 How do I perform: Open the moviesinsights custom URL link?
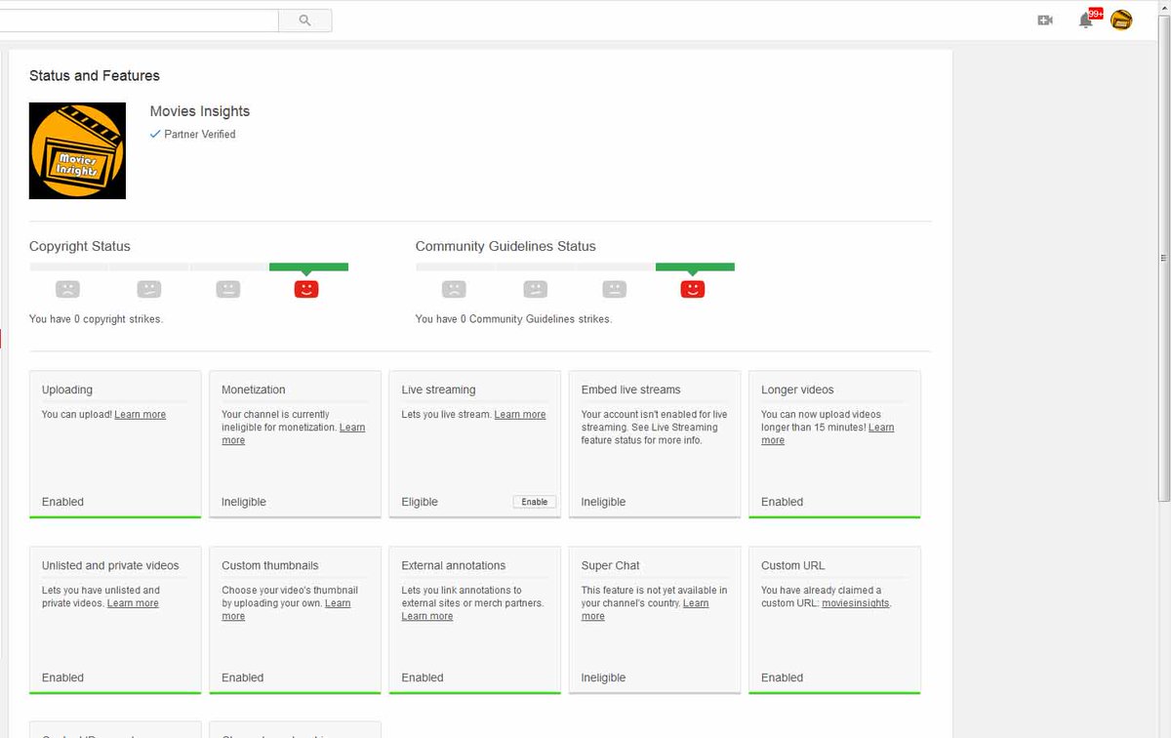856,603
